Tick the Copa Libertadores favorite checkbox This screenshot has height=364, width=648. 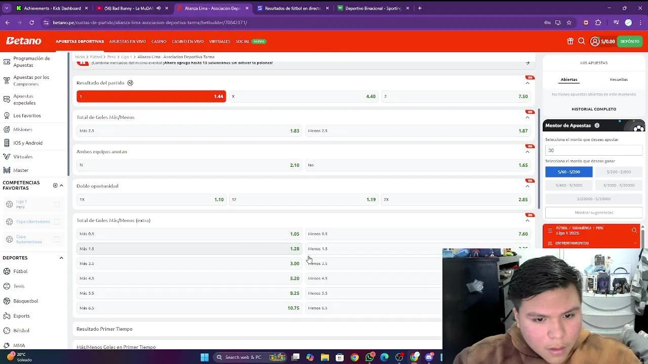point(57,221)
